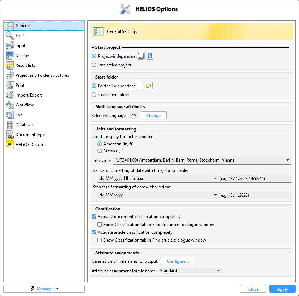
Task: Open the General settings category
Action: pos(44,26)
